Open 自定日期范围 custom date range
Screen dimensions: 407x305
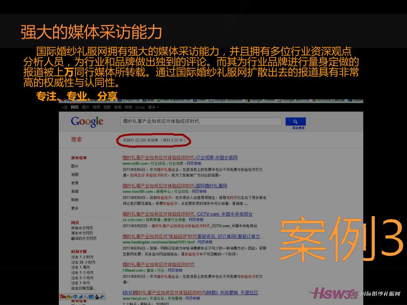[83, 288]
